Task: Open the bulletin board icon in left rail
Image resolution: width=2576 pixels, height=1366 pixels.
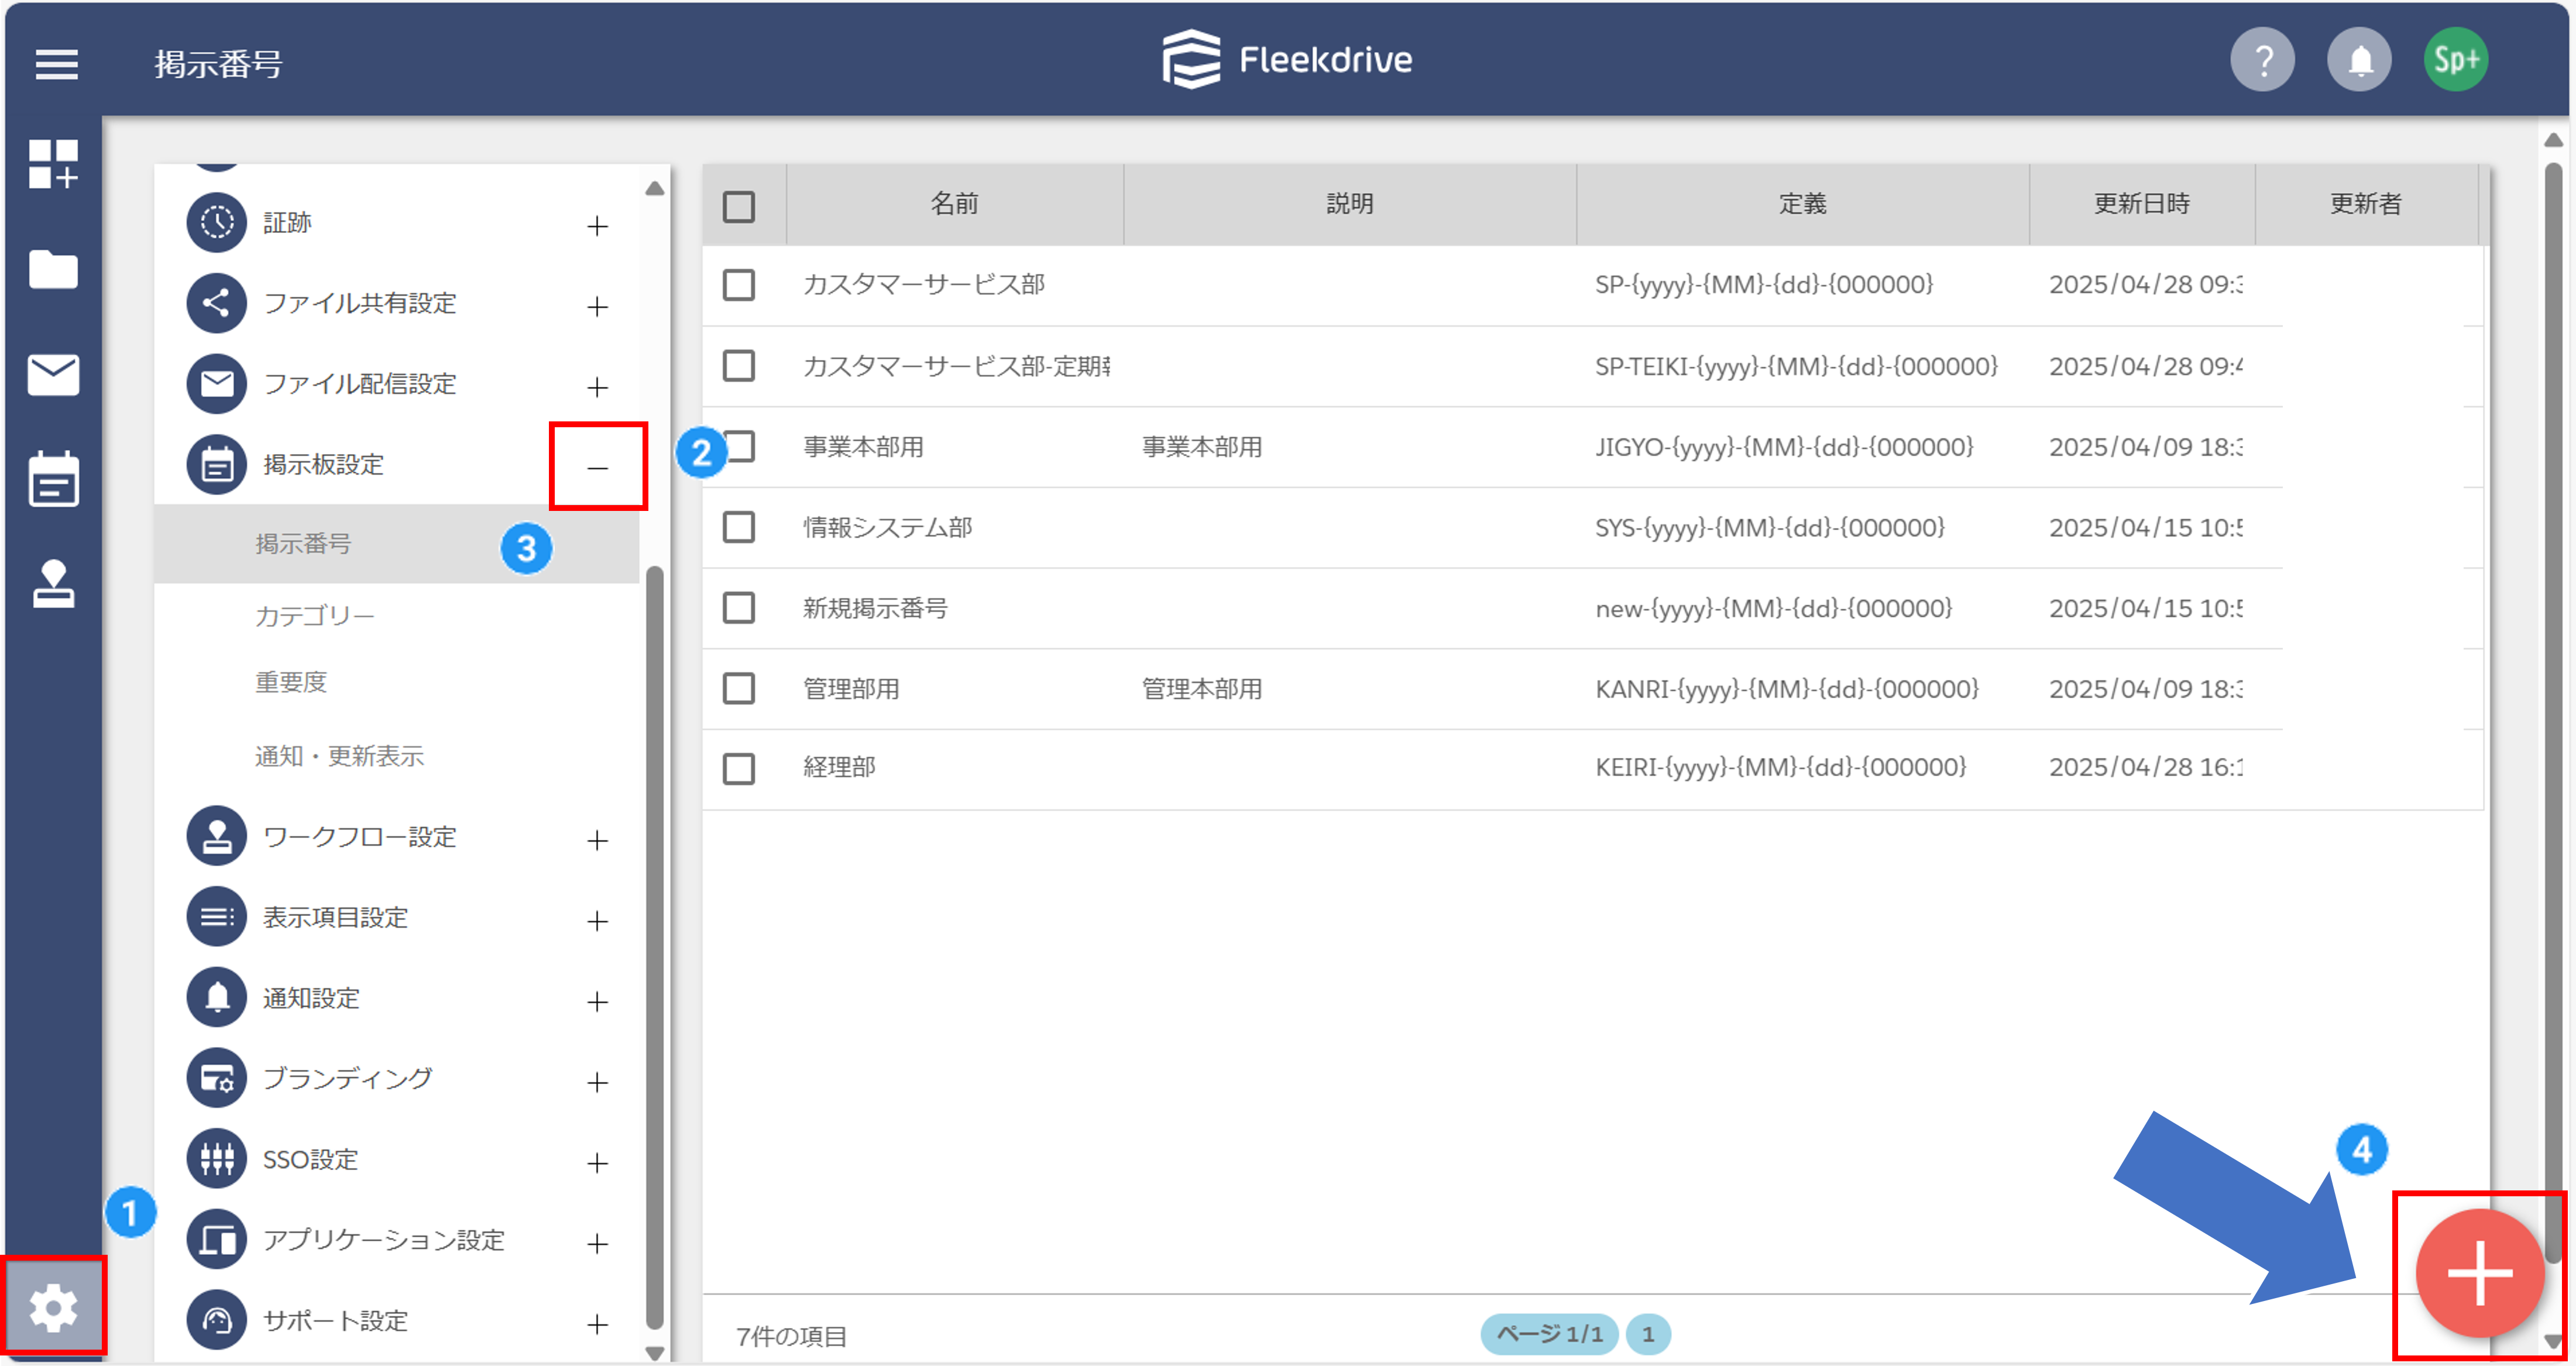Action: (53, 479)
